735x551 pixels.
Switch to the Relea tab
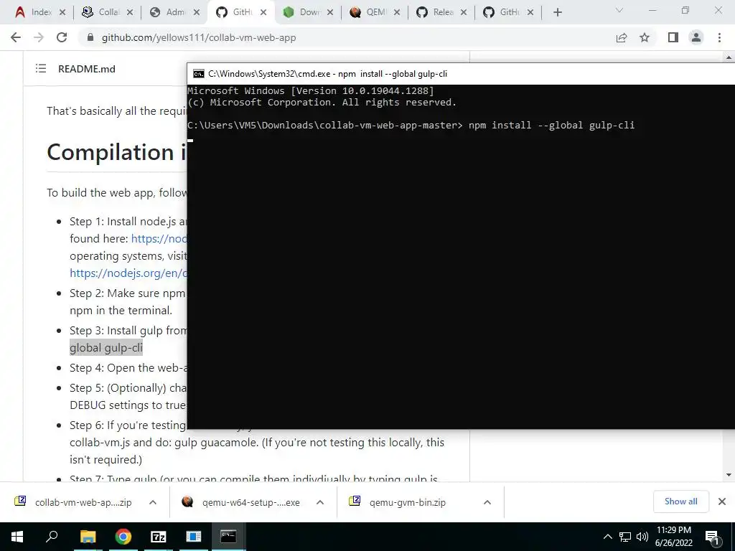coord(435,12)
